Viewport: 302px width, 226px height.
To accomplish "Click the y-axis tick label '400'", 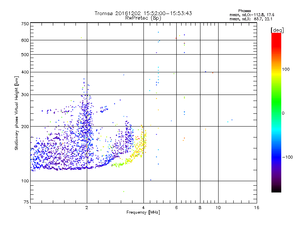I will [25, 72].
